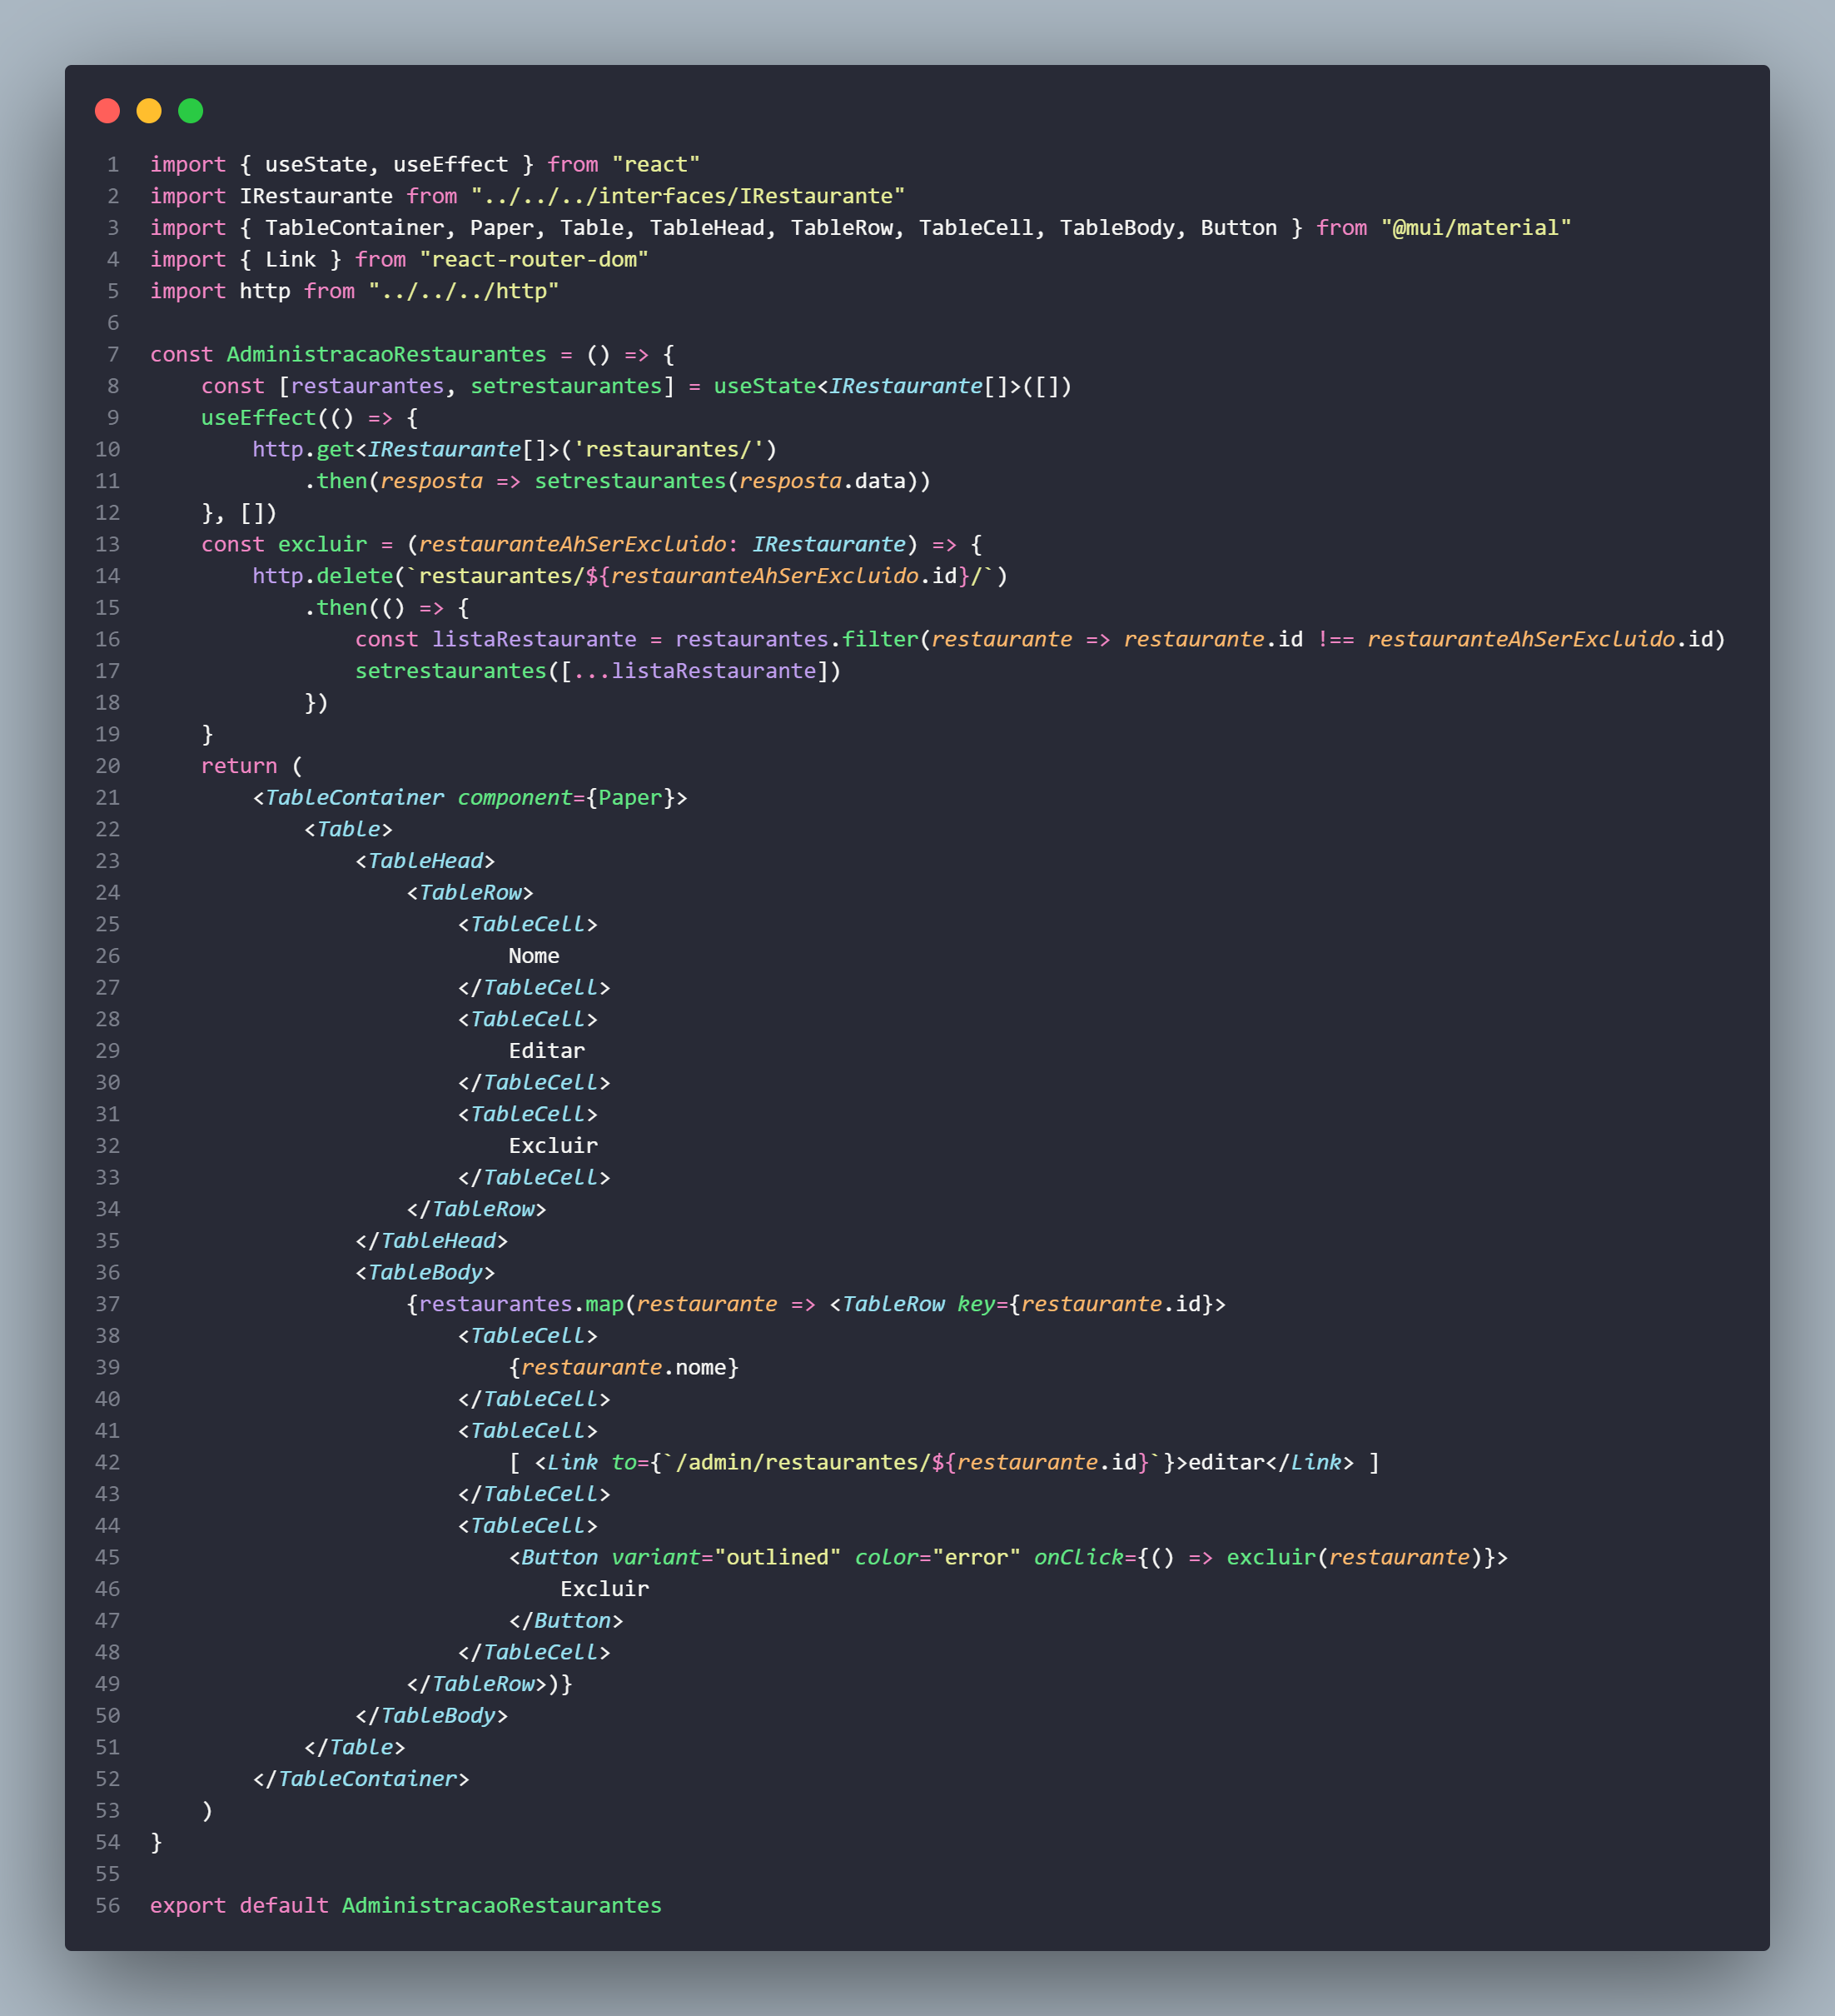The width and height of the screenshot is (1835, 2016).
Task: Click the Editar header text
Action: (x=547, y=1051)
